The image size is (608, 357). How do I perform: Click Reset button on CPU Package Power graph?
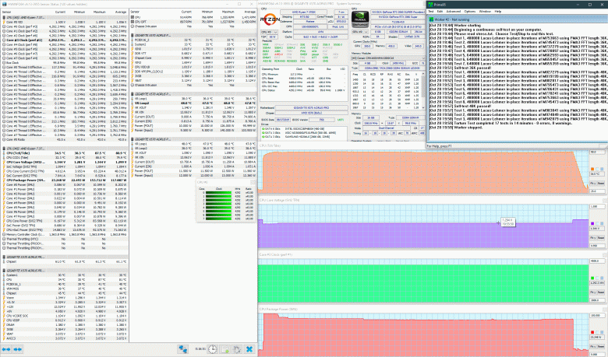pyautogui.click(x=601, y=347)
